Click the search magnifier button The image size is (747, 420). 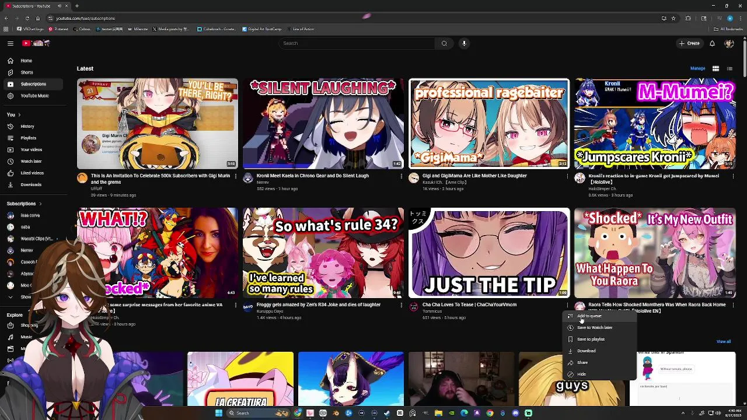click(x=444, y=43)
